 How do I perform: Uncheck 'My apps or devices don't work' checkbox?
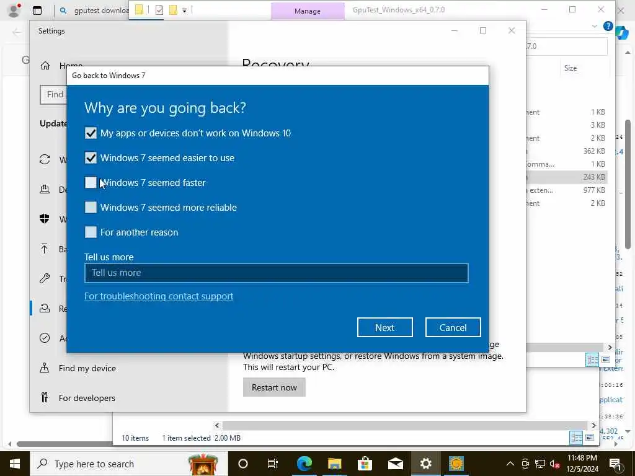(91, 133)
